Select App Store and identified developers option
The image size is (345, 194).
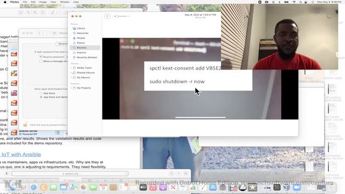coord(41,97)
